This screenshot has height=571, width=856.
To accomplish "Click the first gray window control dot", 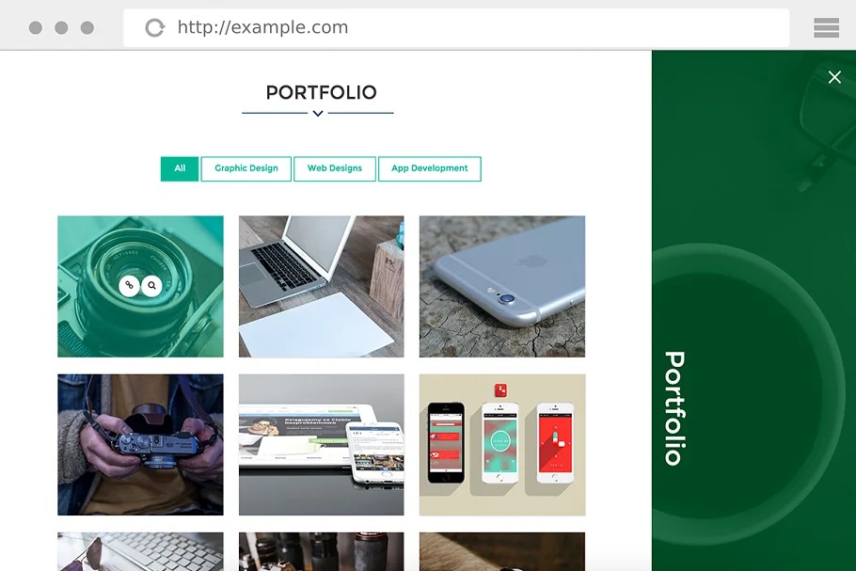I will 36,28.
